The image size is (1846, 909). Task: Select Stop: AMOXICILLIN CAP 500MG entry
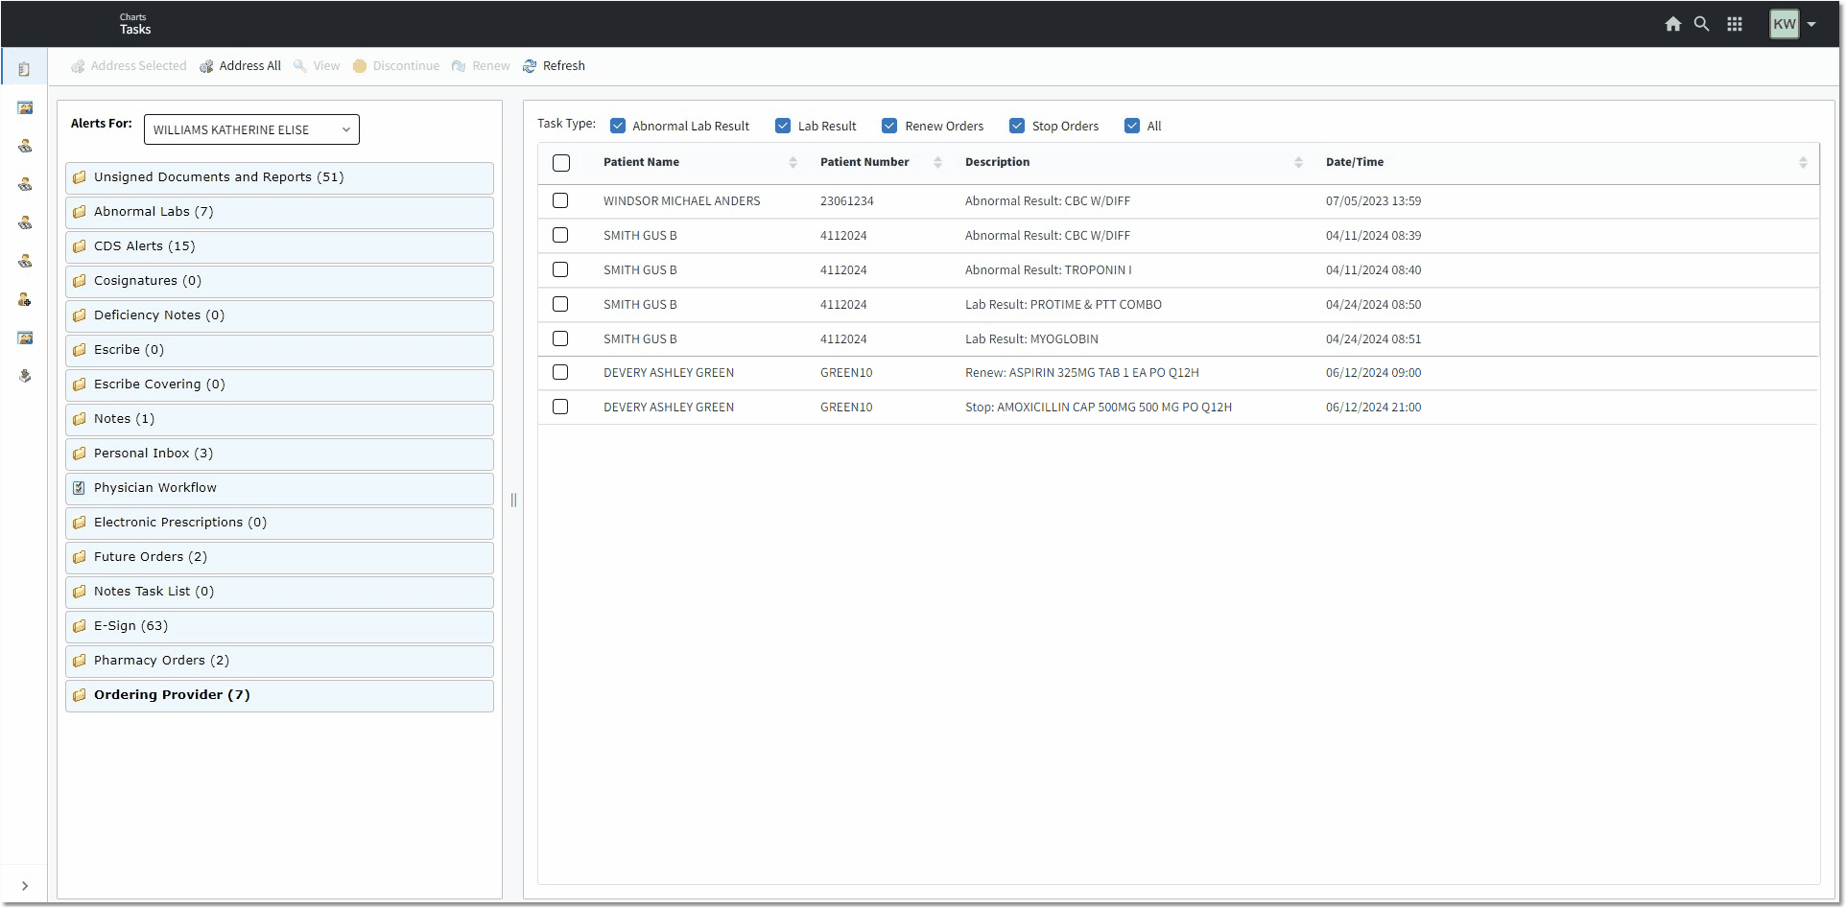pos(1099,407)
